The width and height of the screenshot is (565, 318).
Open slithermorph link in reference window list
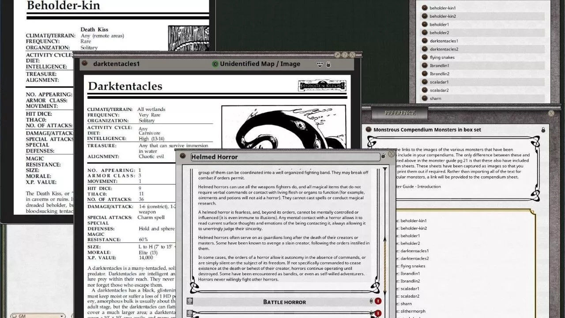tap(413, 311)
